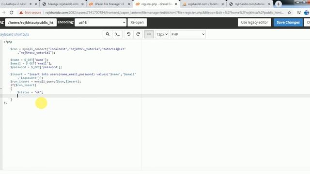Screen dimensions: 310x174
Task: Close the Manage rojkharido.com tab
Action: [82, 4]
